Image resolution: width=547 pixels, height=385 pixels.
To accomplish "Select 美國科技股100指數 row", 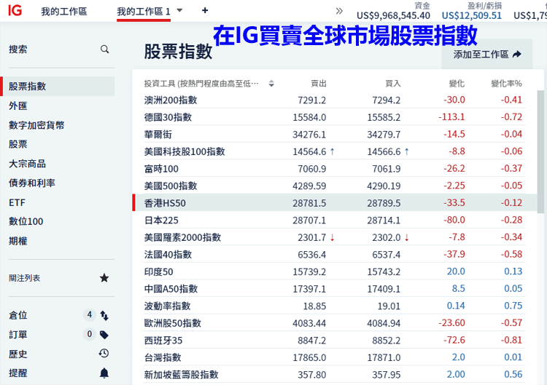I will pos(335,151).
